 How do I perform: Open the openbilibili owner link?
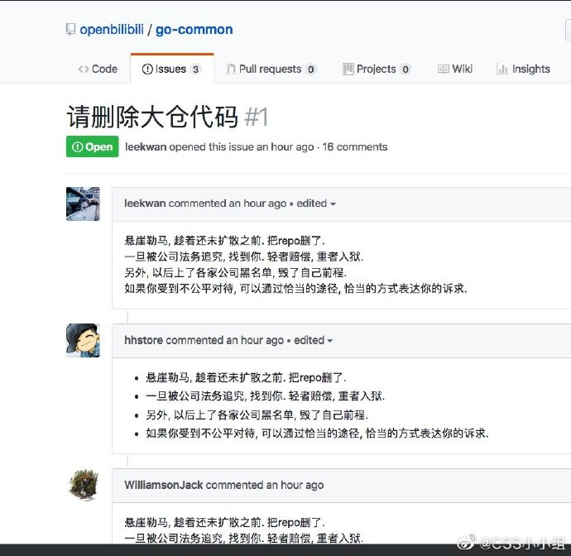point(112,30)
